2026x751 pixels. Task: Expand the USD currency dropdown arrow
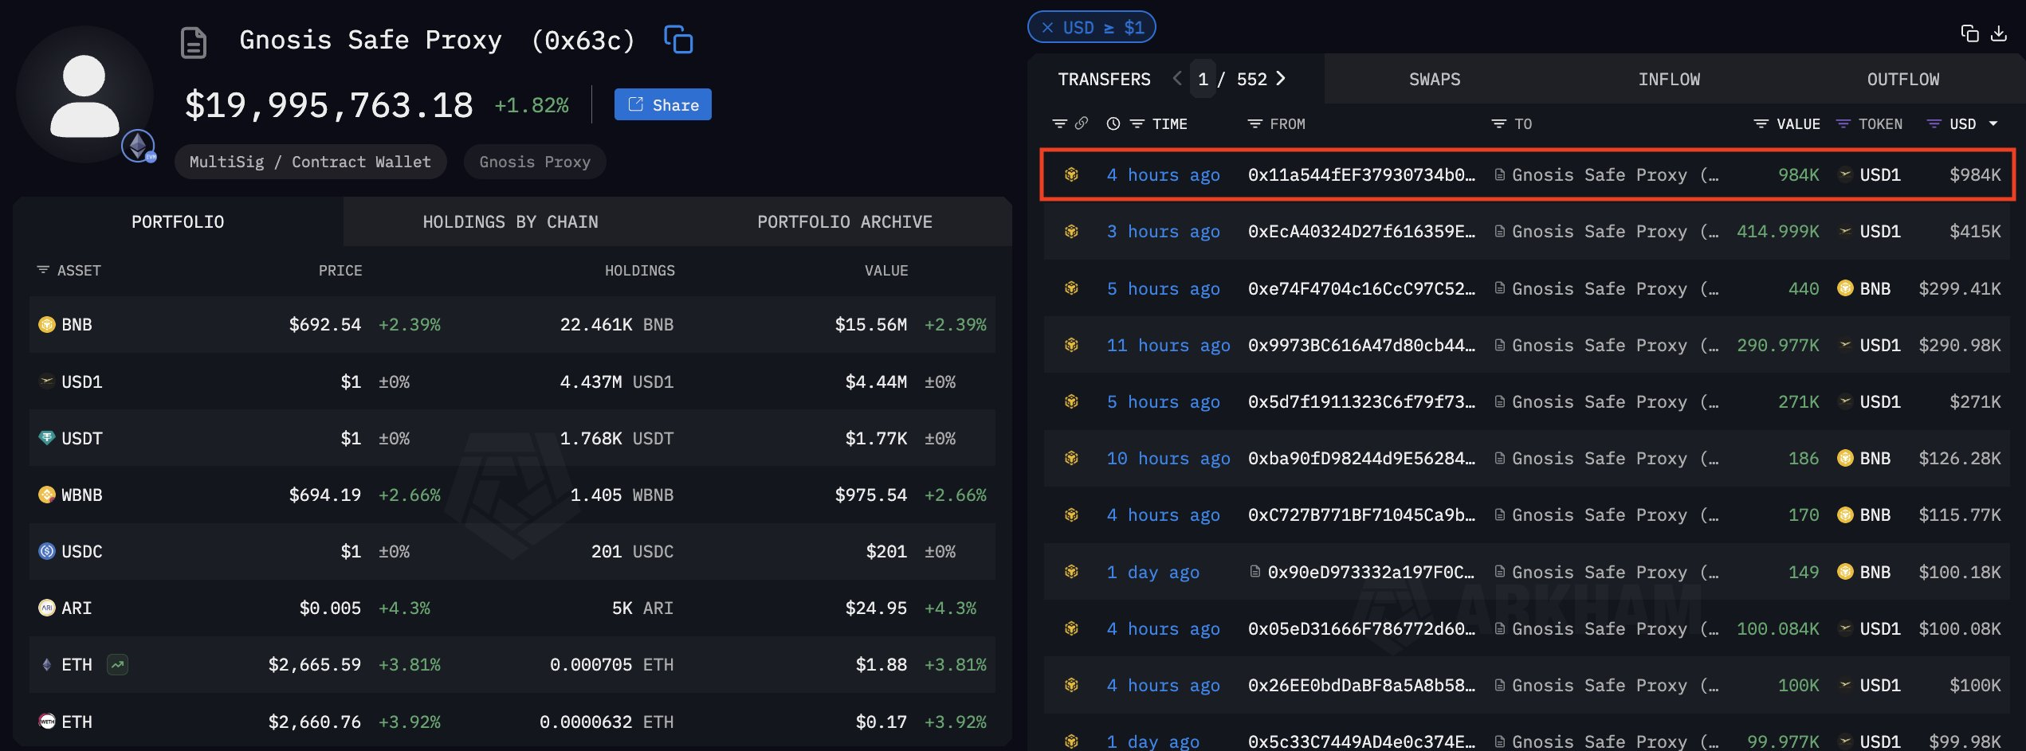coord(1993,123)
